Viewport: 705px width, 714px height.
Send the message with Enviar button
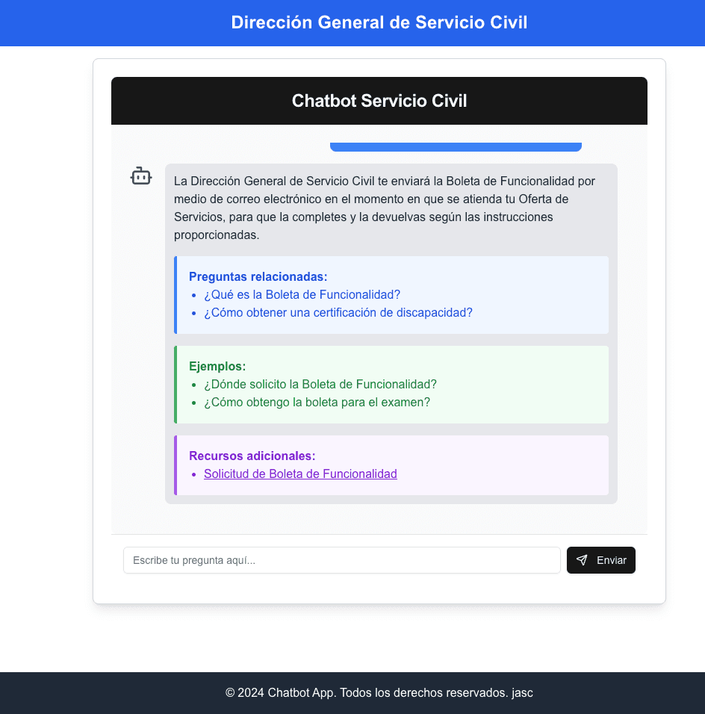point(600,559)
